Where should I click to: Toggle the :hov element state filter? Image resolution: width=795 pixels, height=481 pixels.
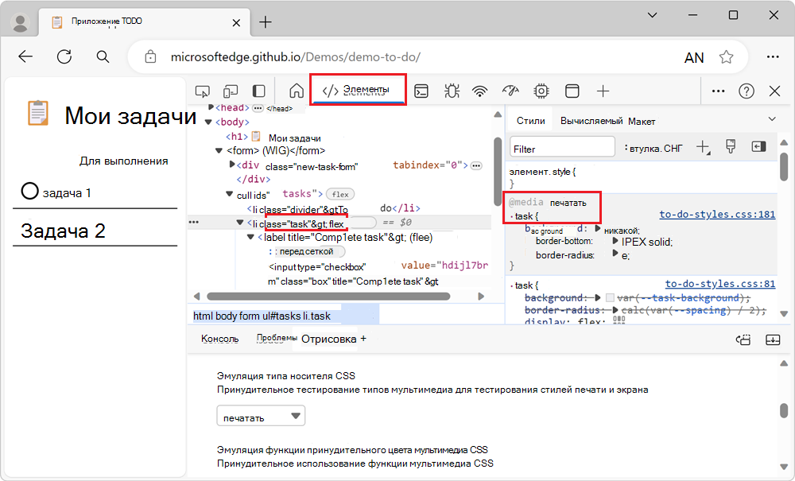click(653, 148)
